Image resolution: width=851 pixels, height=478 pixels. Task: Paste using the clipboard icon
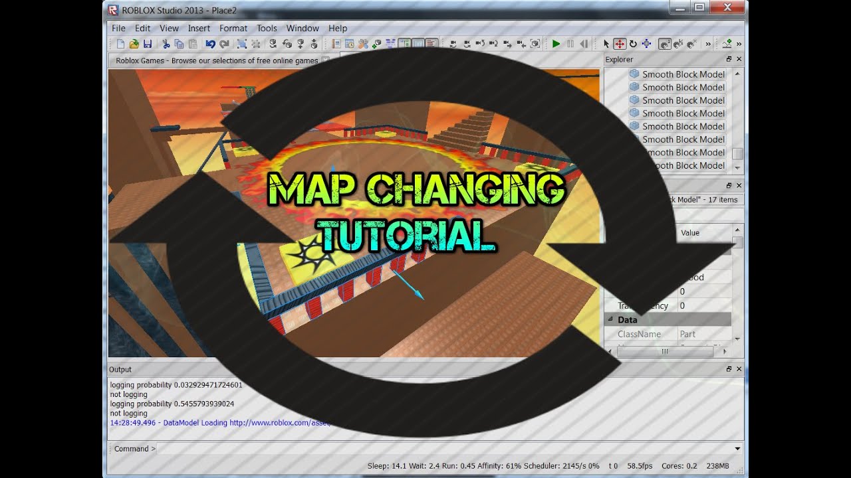[193, 44]
